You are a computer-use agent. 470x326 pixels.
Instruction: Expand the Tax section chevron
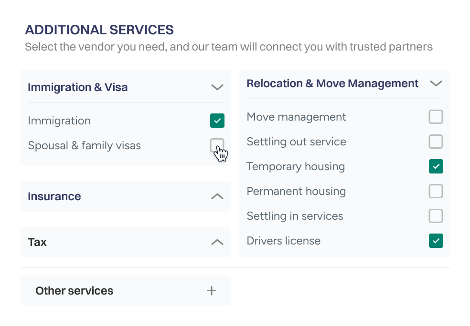click(x=217, y=242)
